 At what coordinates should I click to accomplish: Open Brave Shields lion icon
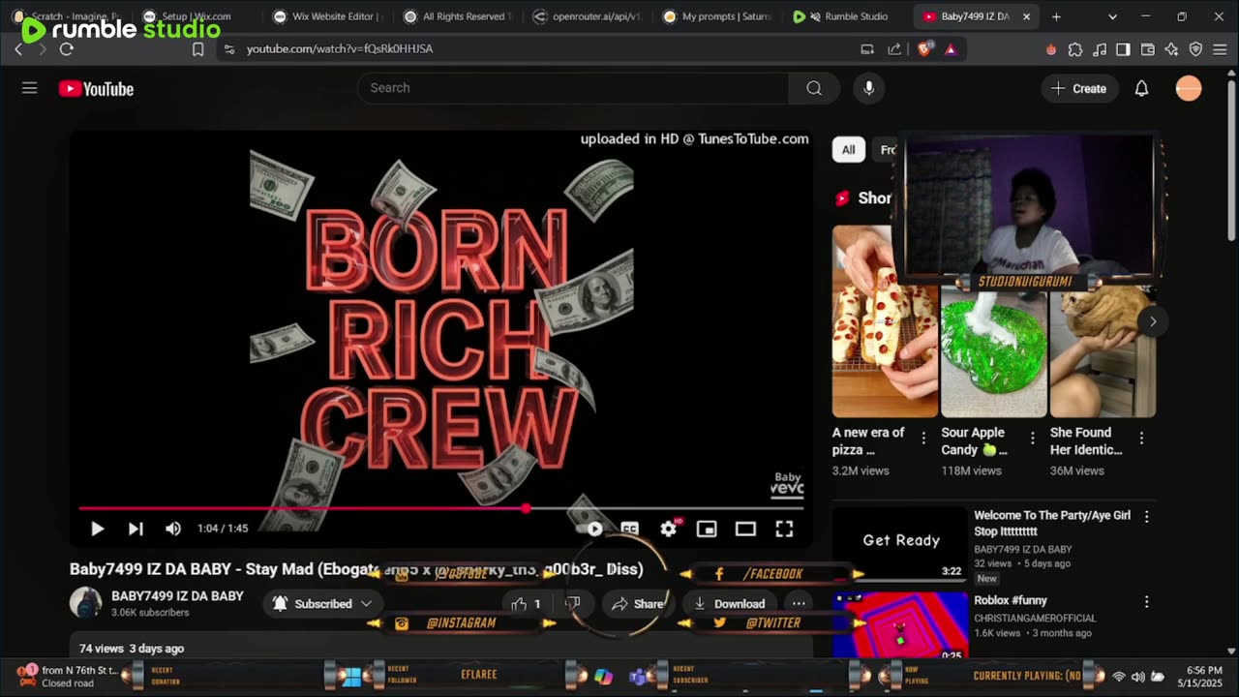point(924,48)
